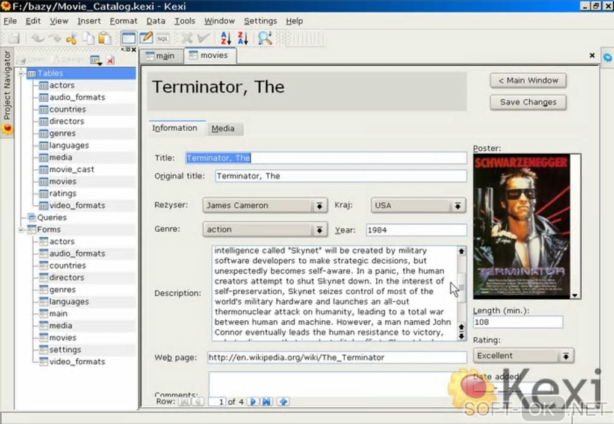Screen dimensions: 614x424
Task: Click inside the Title field
Action: (326, 158)
